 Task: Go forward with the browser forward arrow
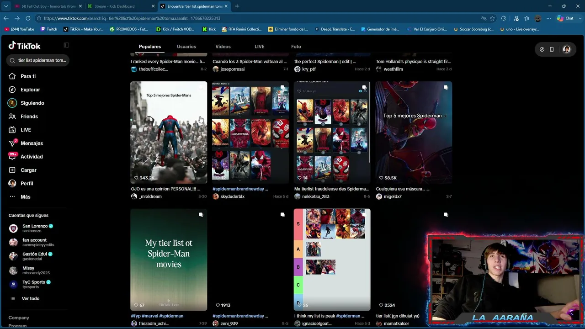[17, 18]
